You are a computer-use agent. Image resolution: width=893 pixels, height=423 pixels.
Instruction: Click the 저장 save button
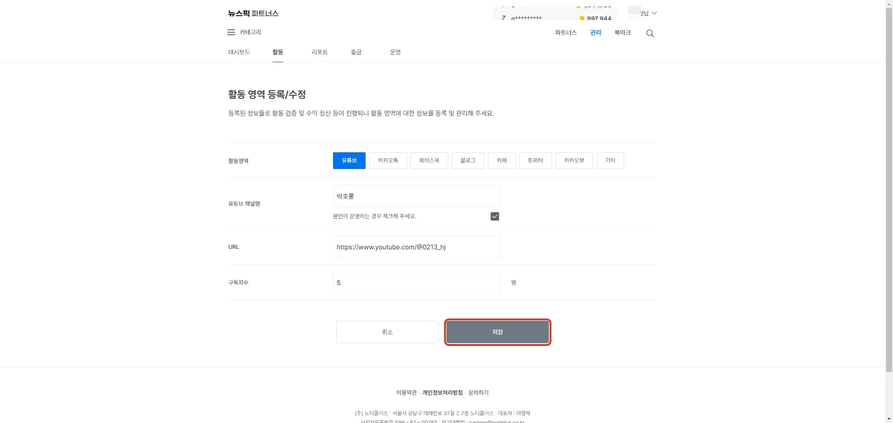[498, 332]
